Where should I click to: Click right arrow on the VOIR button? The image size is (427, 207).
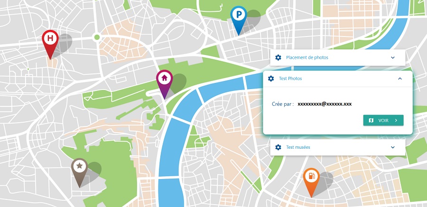click(396, 120)
